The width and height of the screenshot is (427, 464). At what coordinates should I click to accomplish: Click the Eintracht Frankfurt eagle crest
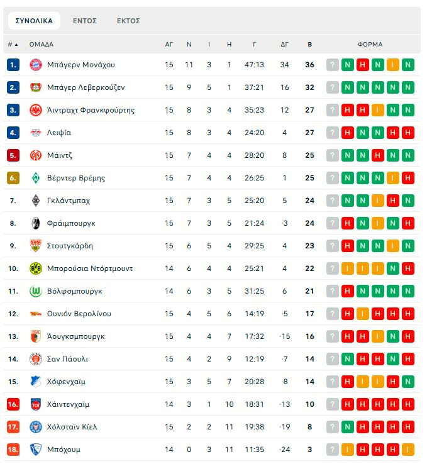35,110
